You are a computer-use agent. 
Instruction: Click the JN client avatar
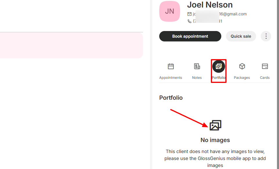point(170,11)
